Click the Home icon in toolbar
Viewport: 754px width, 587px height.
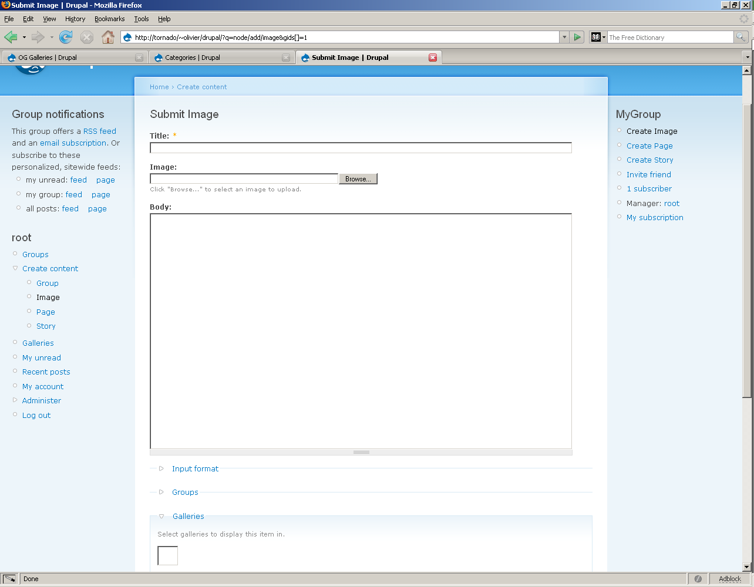click(x=108, y=38)
